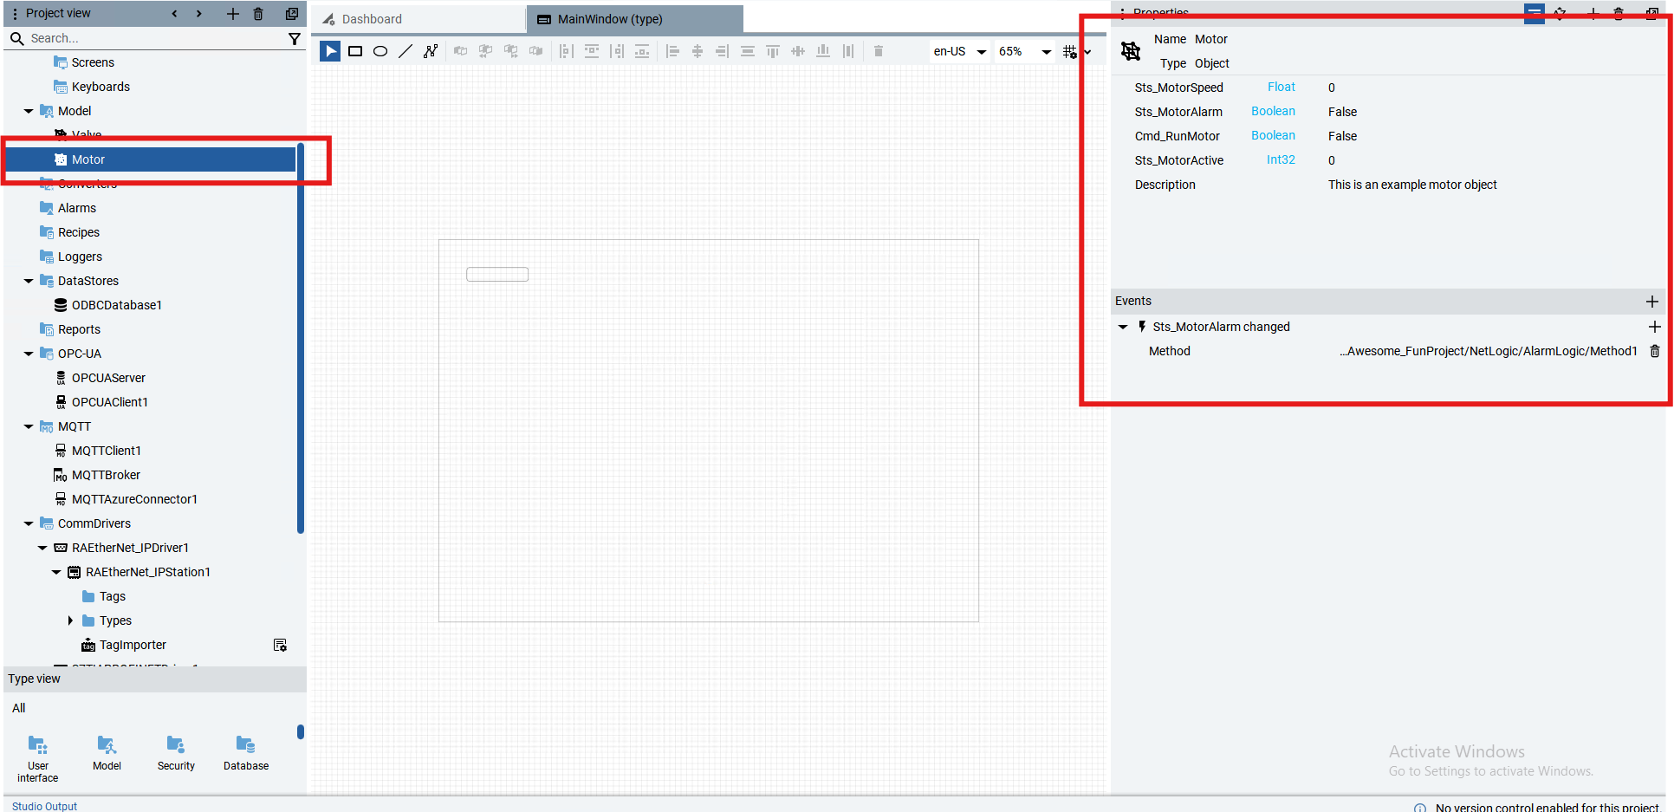Click the Project view search field

pyautogui.click(x=156, y=38)
